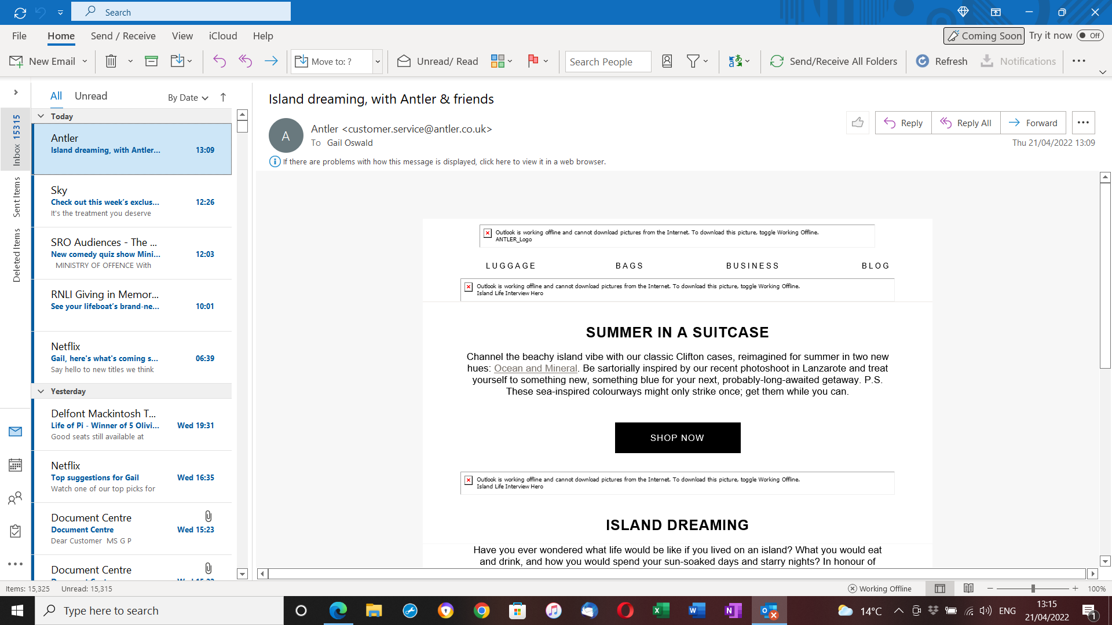Screen dimensions: 1112x625
Task: Click zoom in plus button
Action: point(1076,589)
